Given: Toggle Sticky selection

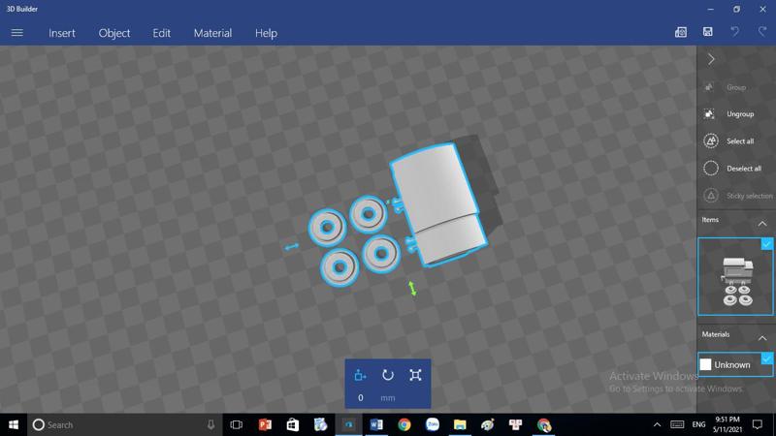Looking at the screenshot, I should 737,196.
